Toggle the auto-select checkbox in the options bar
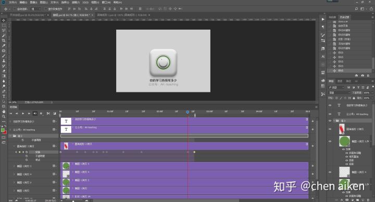This screenshot has height=202, width=375. tap(15, 9)
